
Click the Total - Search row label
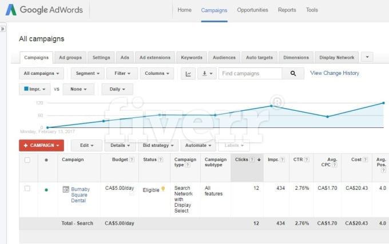77,223
